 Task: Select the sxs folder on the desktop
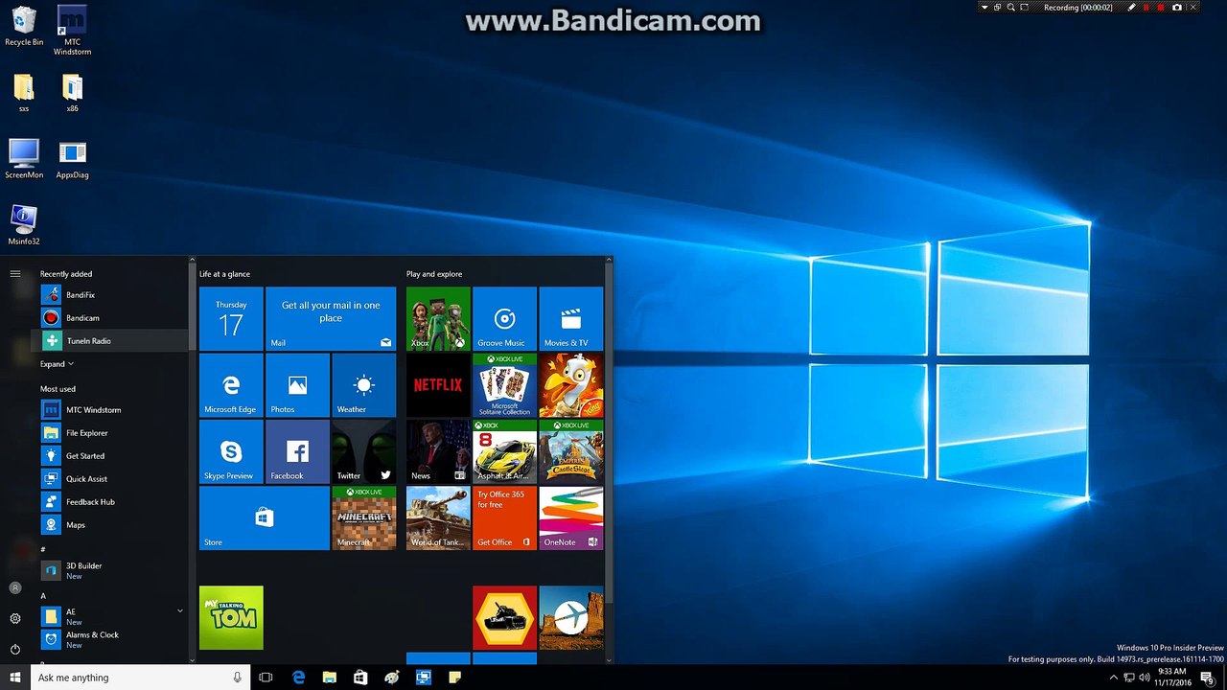24,93
